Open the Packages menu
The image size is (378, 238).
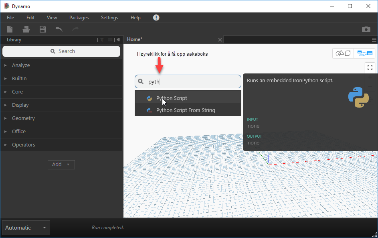(x=79, y=18)
